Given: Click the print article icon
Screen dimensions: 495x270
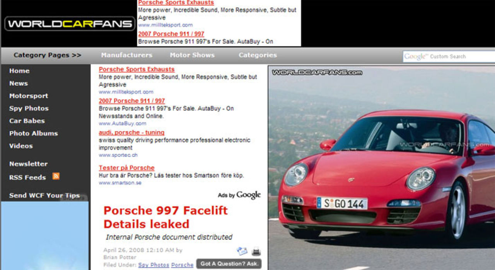Looking at the screenshot, I should coord(256,251).
